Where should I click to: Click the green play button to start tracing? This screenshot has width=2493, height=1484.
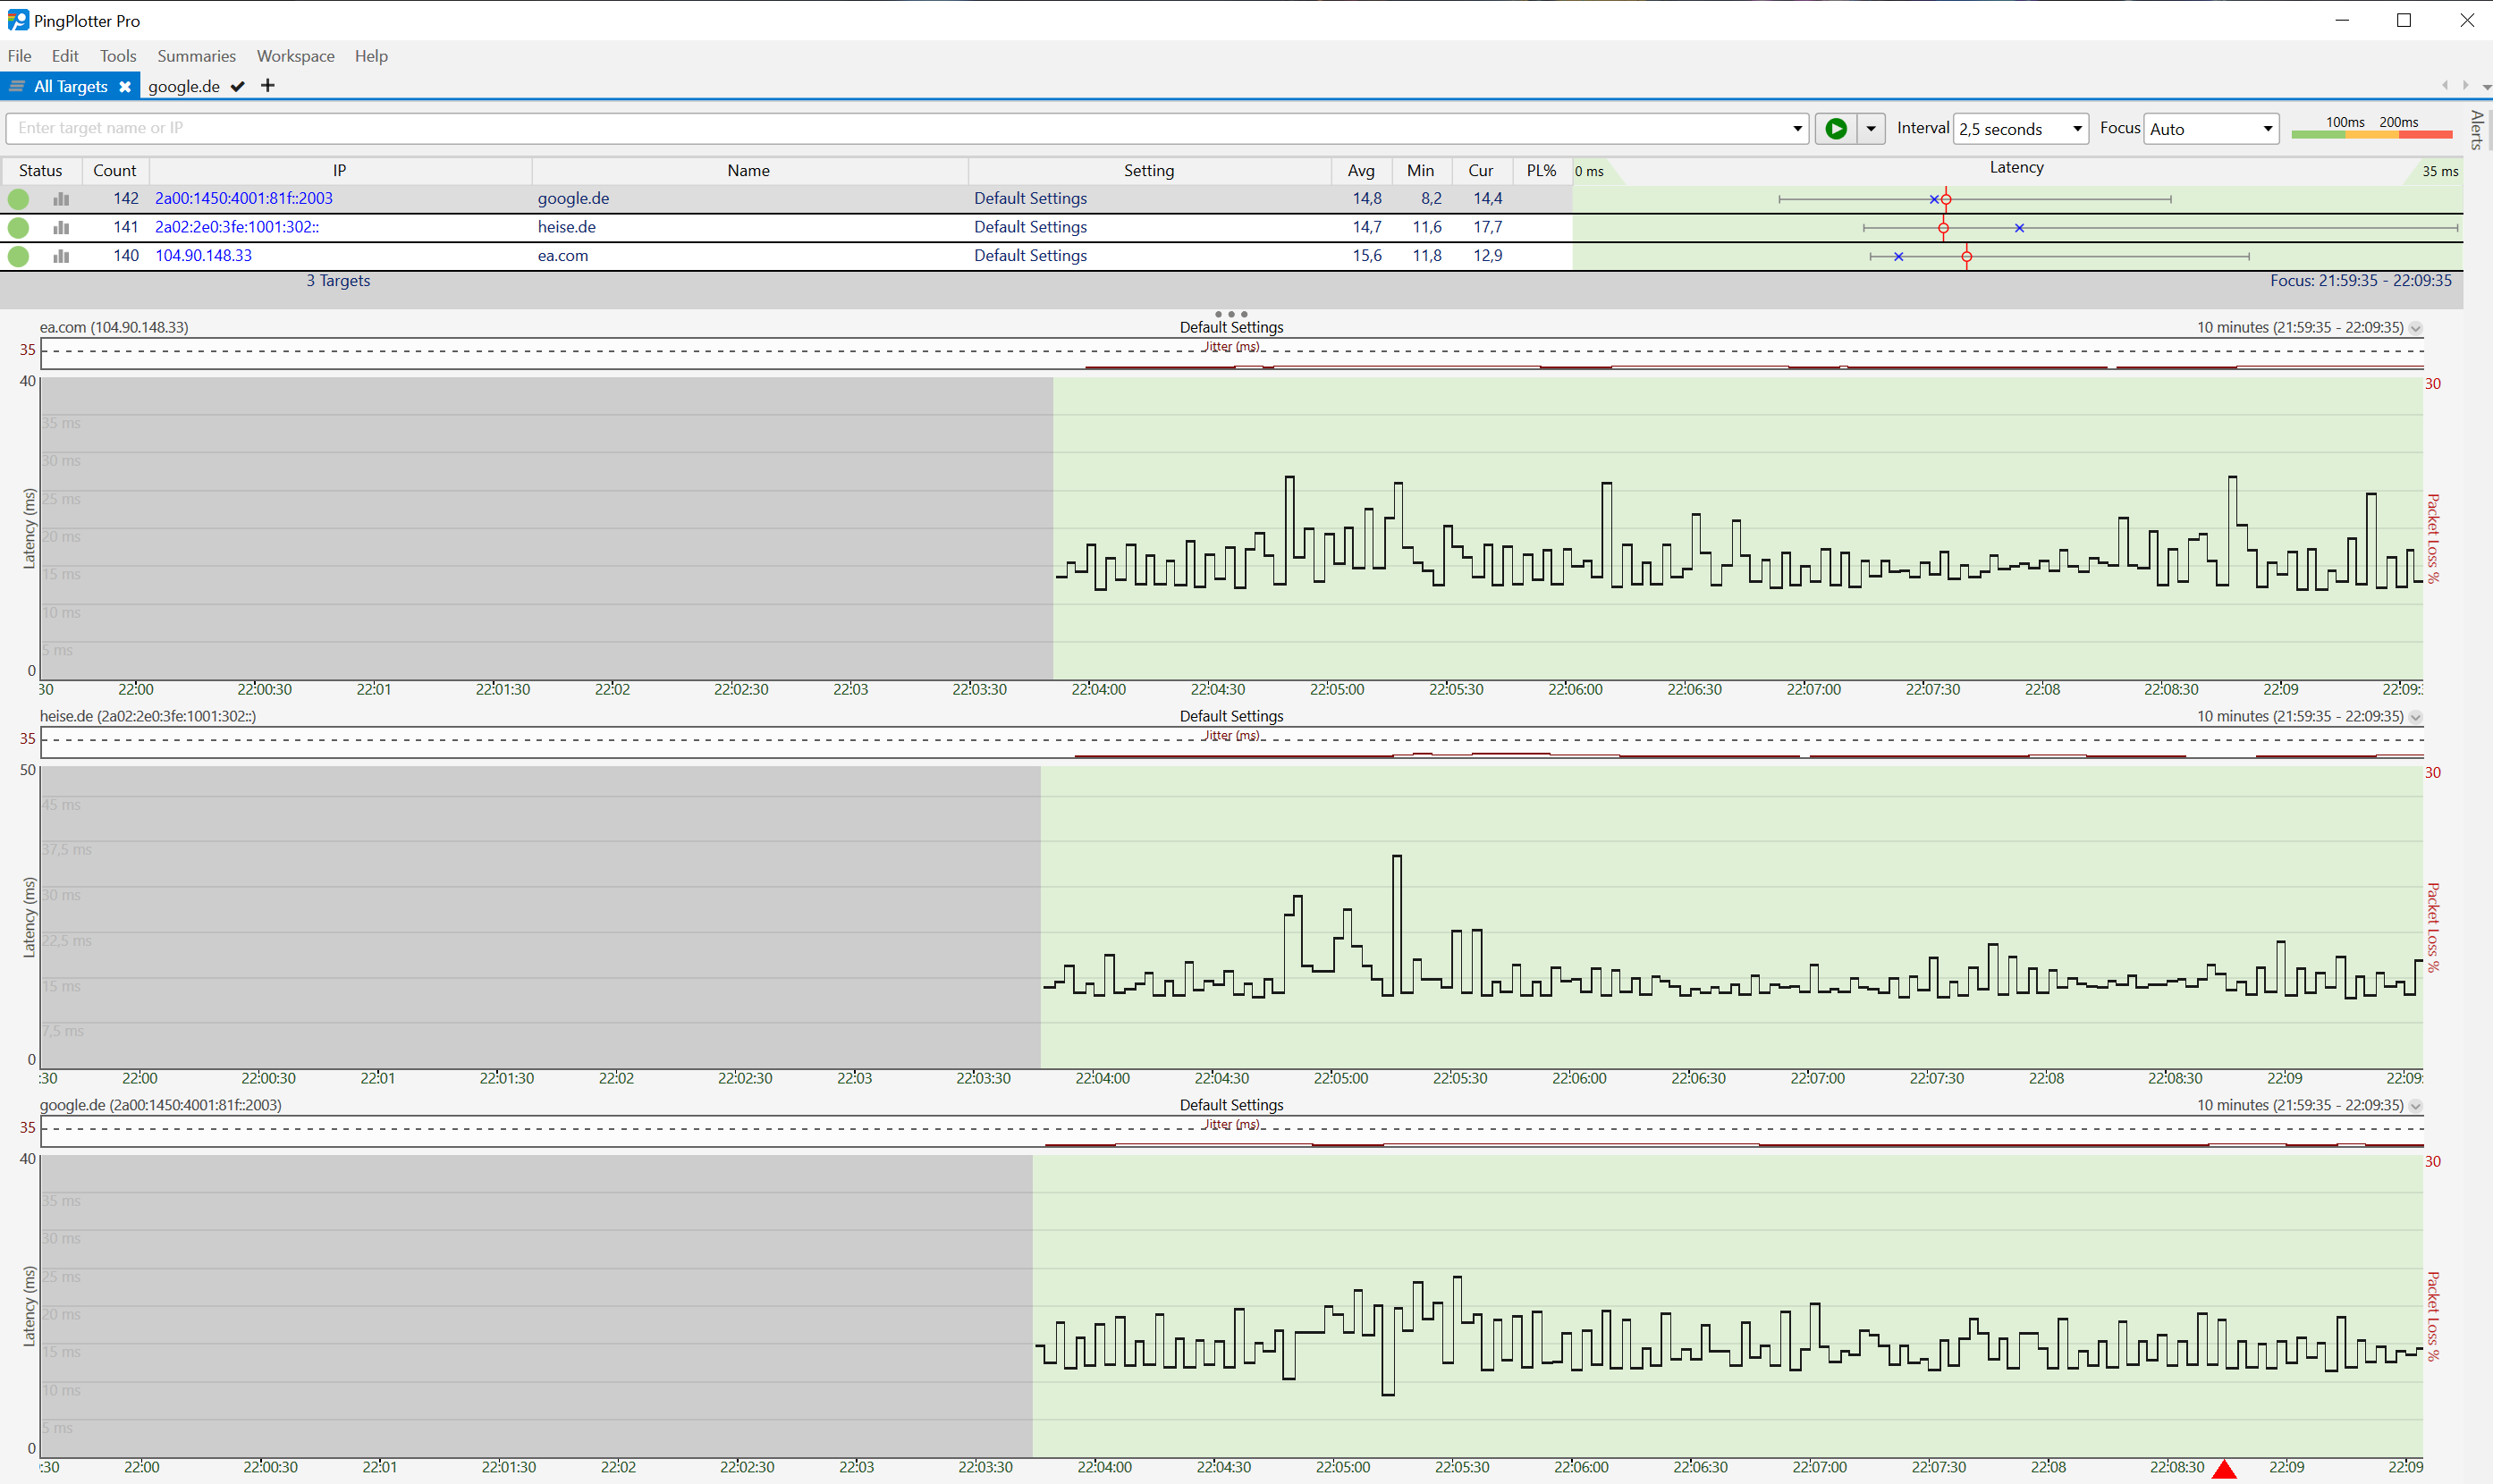(1836, 128)
